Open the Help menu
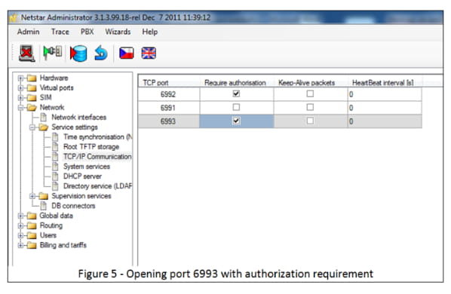 click(150, 32)
